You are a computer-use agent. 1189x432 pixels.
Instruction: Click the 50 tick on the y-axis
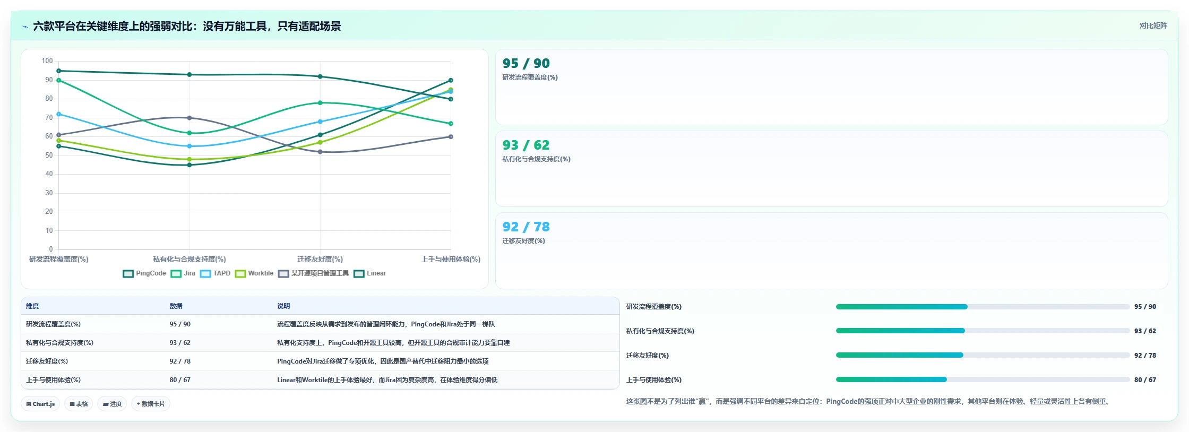click(x=49, y=155)
